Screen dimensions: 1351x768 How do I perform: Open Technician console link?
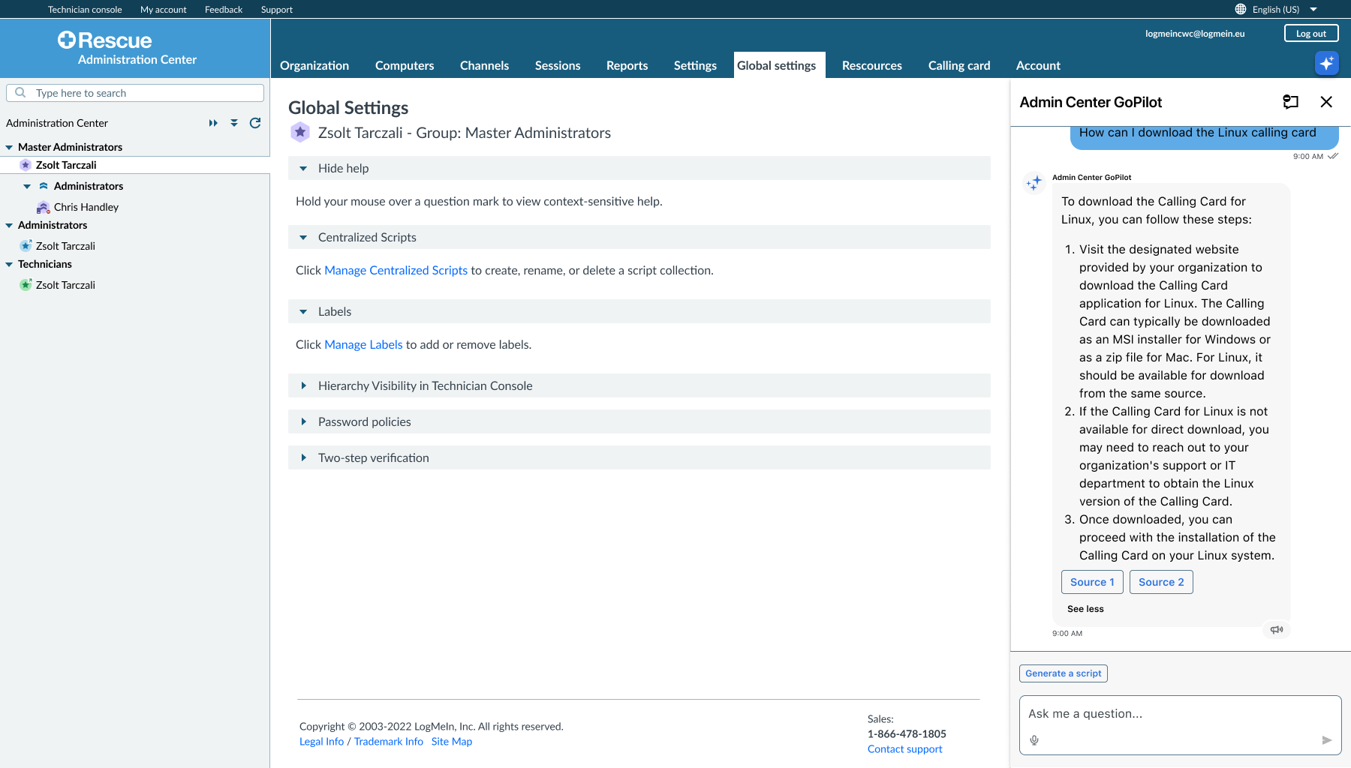point(85,9)
